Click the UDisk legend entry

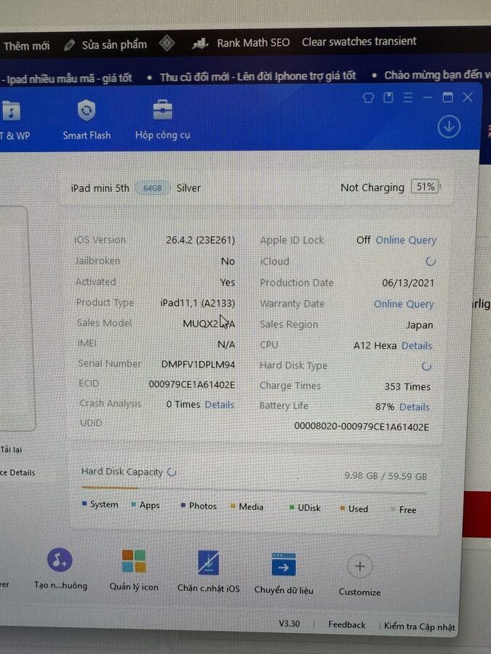(306, 508)
